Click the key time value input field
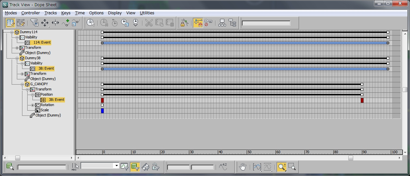This screenshot has width=410, height=176. [x=178, y=167]
